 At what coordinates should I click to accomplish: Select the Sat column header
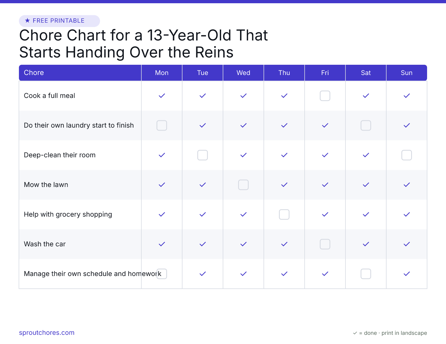[366, 73]
